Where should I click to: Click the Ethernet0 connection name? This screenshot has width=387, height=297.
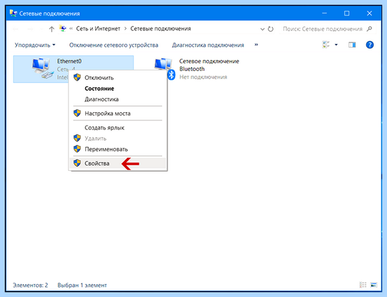pyautogui.click(x=69, y=61)
